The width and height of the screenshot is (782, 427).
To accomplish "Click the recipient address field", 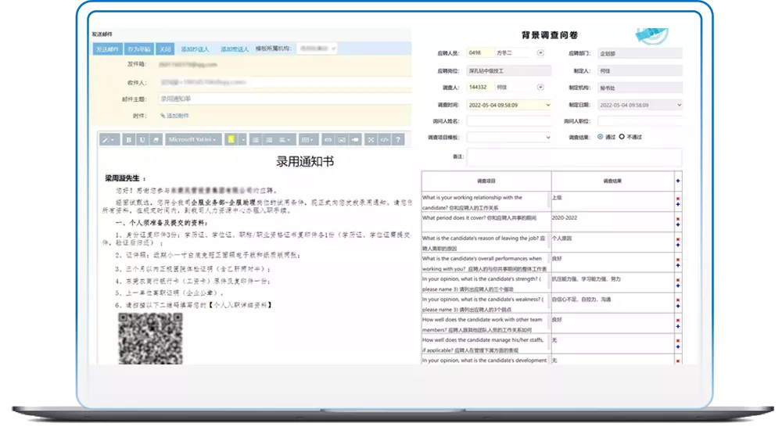I will pos(285,82).
